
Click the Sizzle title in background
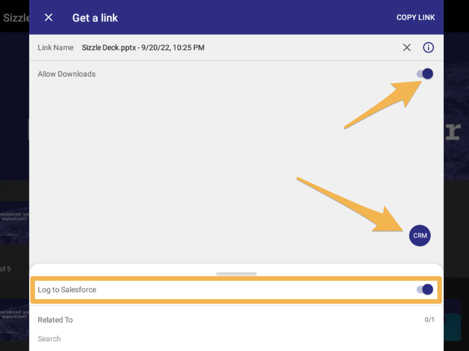coord(16,18)
